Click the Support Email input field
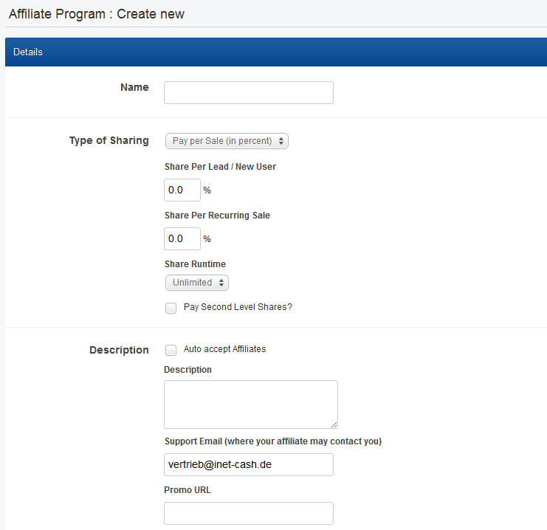The width and height of the screenshot is (547, 530). pyautogui.click(x=248, y=464)
